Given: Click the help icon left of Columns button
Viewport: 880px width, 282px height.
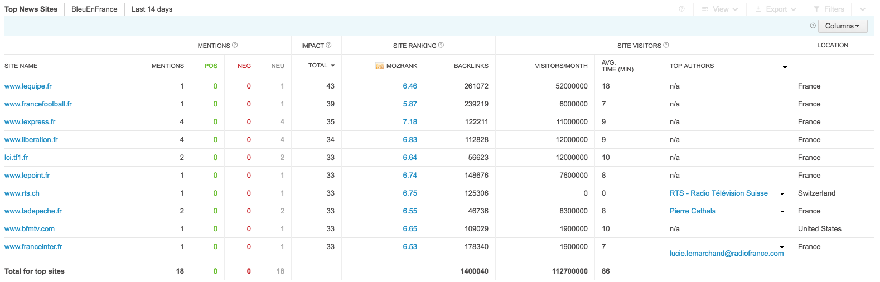Looking at the screenshot, I should (x=813, y=26).
